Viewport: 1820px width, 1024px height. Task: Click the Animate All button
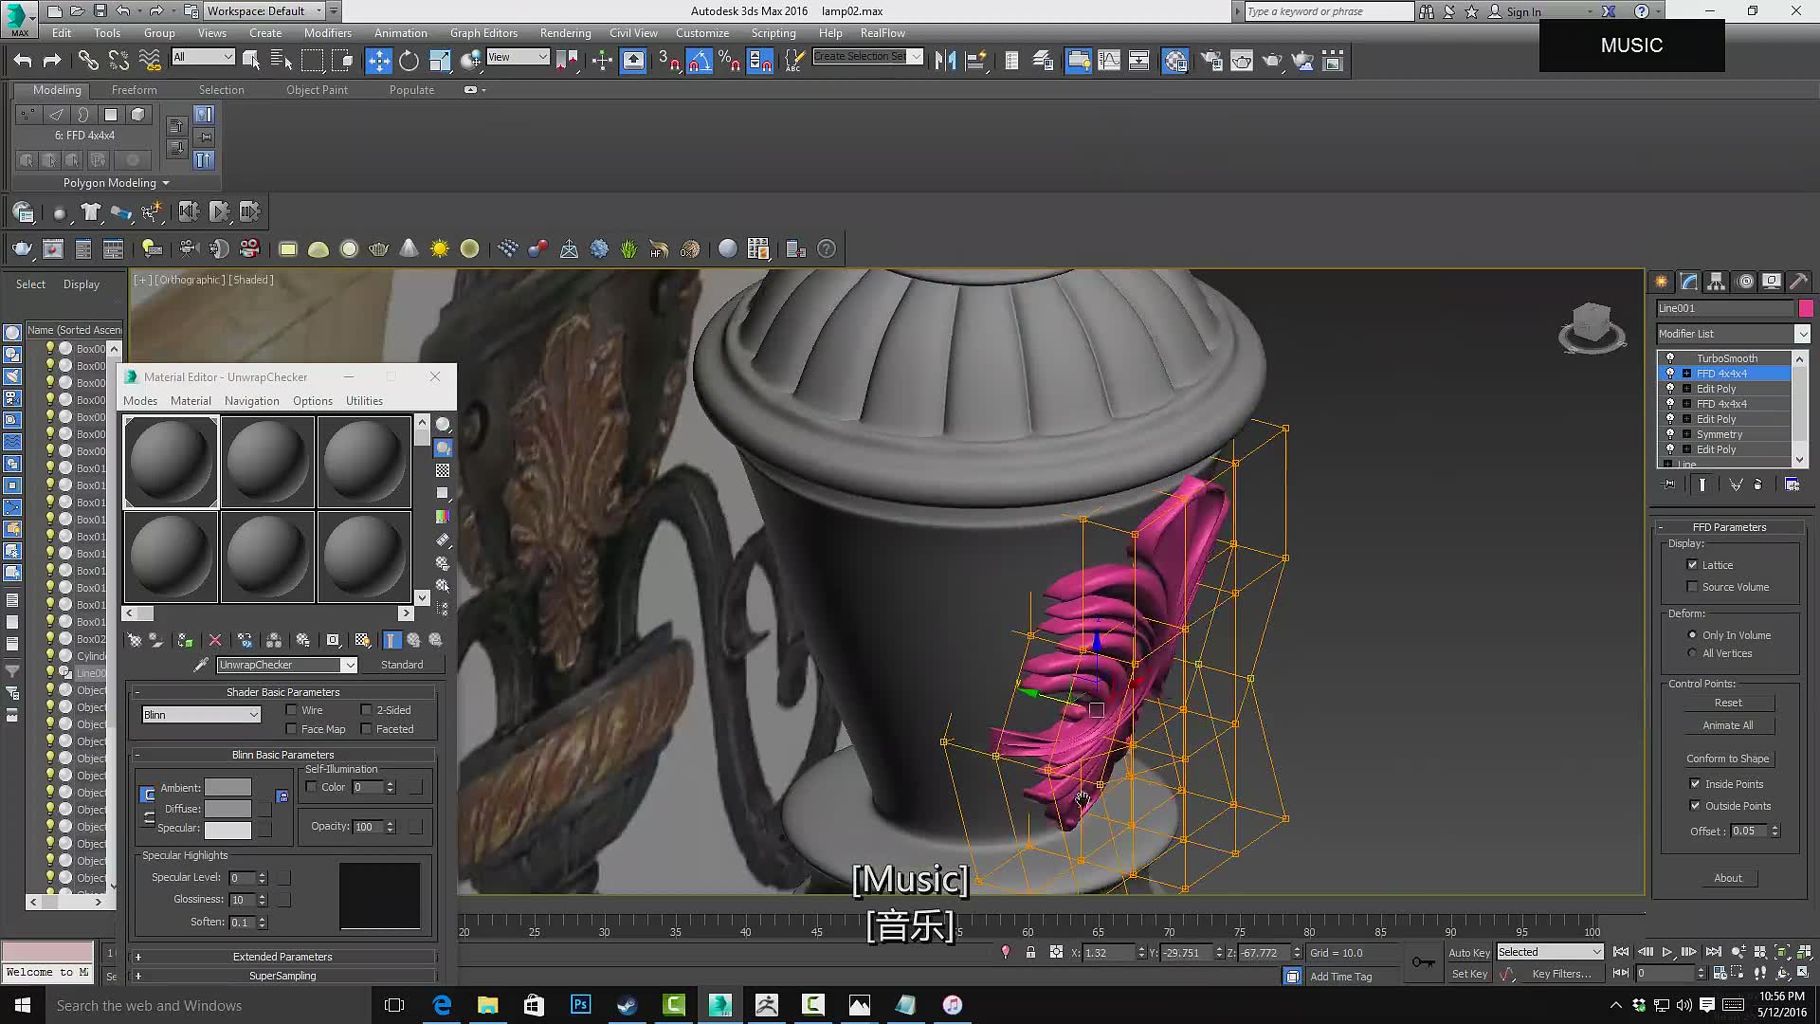pyautogui.click(x=1728, y=725)
